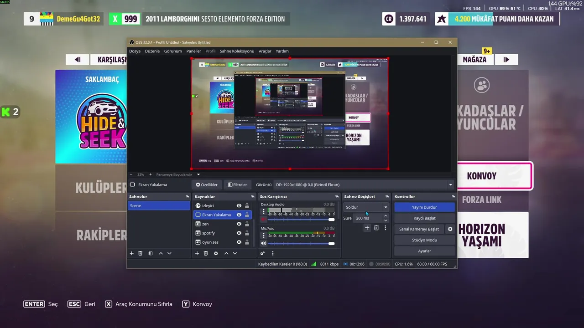Screen dimensions: 584x328
Task: Unlock the izleyici source
Action: 247,206
